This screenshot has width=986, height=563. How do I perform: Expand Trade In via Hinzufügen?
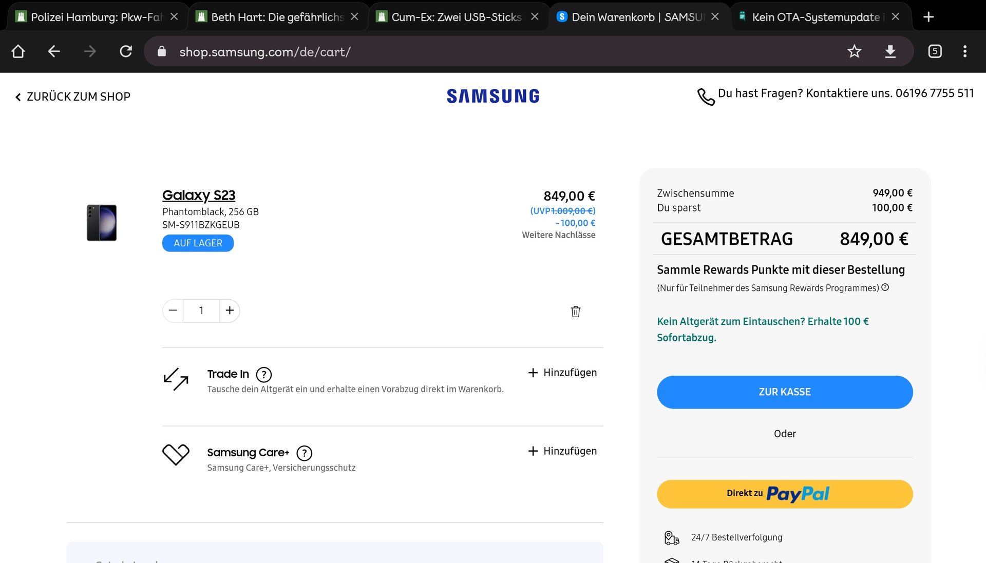point(562,373)
